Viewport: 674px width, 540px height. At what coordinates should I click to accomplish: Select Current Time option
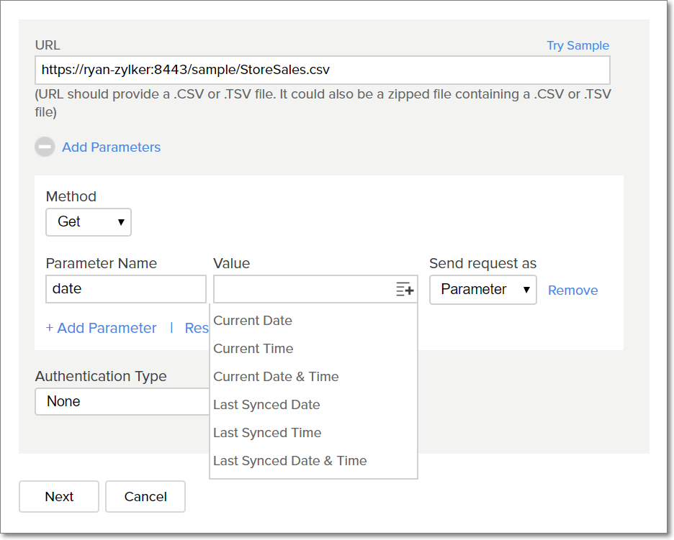pyautogui.click(x=253, y=349)
